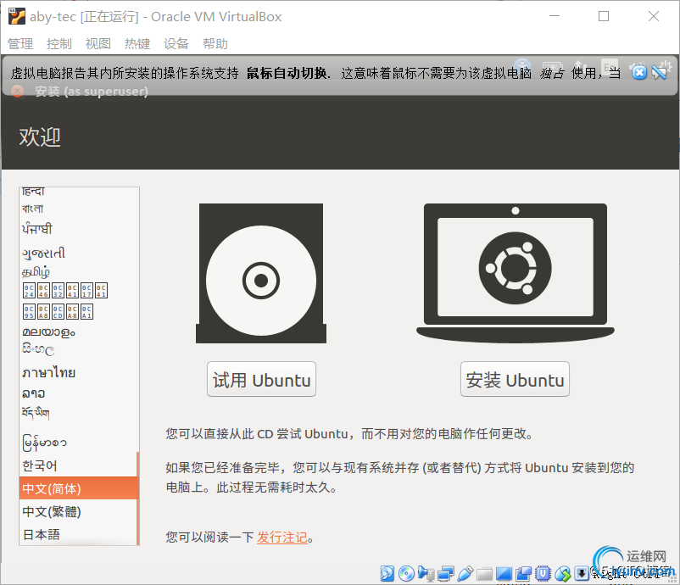Click the 试用 Ubuntu button
This screenshot has width=680, height=585.
(x=261, y=379)
